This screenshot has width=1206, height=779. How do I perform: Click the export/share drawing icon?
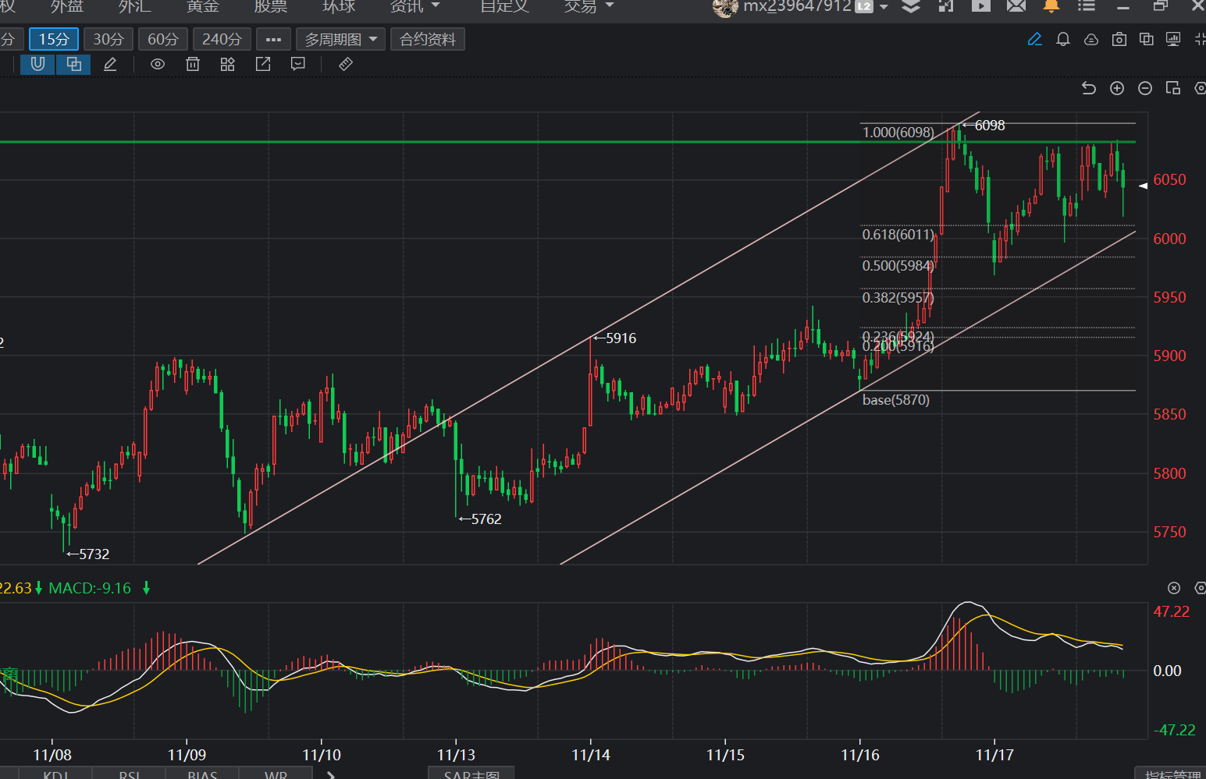tap(263, 64)
